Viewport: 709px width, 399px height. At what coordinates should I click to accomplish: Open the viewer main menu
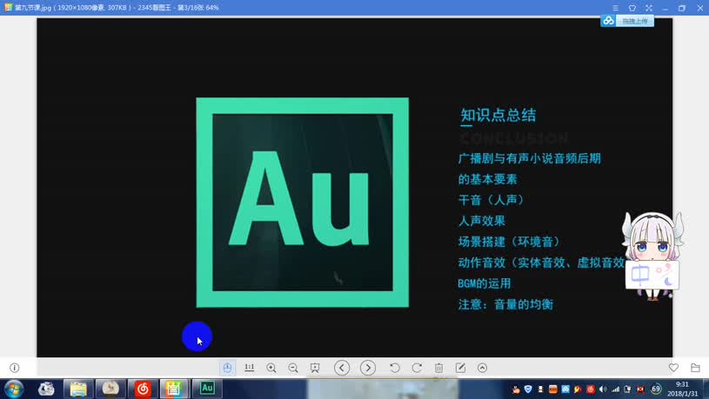615,8
